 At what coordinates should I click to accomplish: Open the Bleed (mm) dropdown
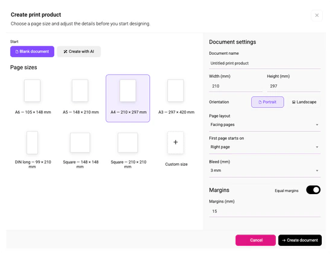(x=264, y=171)
